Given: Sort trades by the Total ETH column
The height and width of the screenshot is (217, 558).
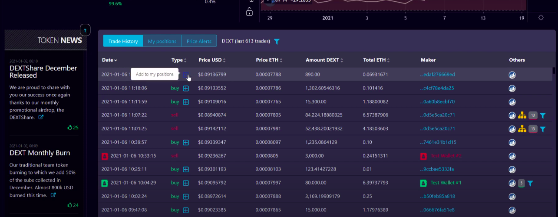Looking at the screenshot, I should [x=376, y=60].
